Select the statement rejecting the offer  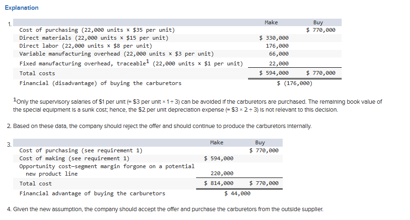click(159, 126)
